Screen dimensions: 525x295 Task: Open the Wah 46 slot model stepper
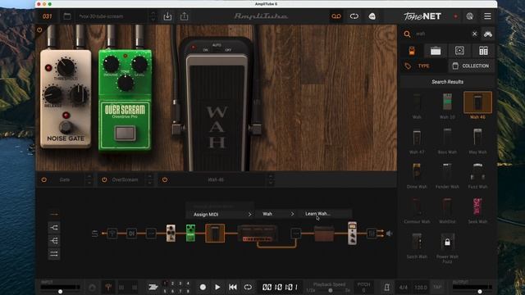pyautogui.click(x=271, y=179)
